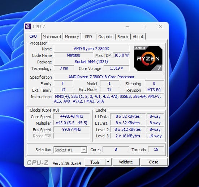Open the Socket #1 selection combo box
Image resolution: width=199 pixels, height=187 pixels.
[x=70, y=150]
